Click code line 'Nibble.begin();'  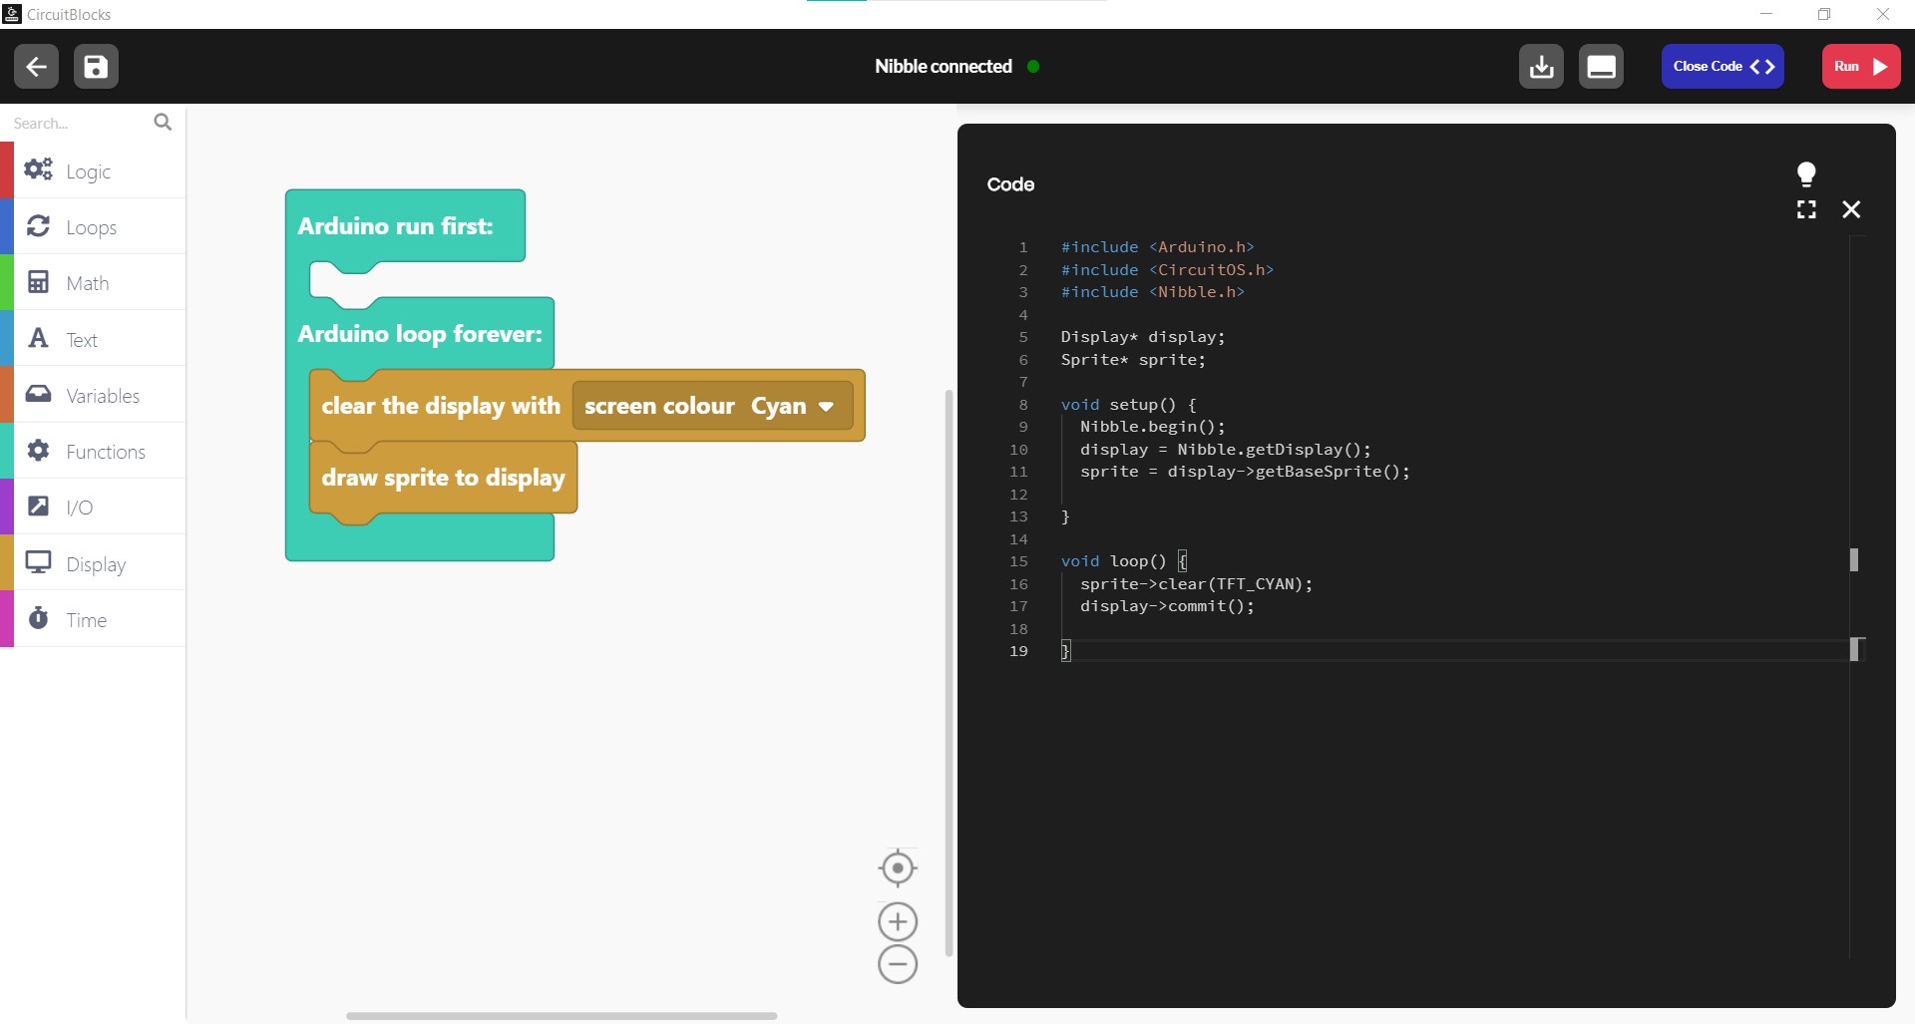pyautogui.click(x=1153, y=427)
